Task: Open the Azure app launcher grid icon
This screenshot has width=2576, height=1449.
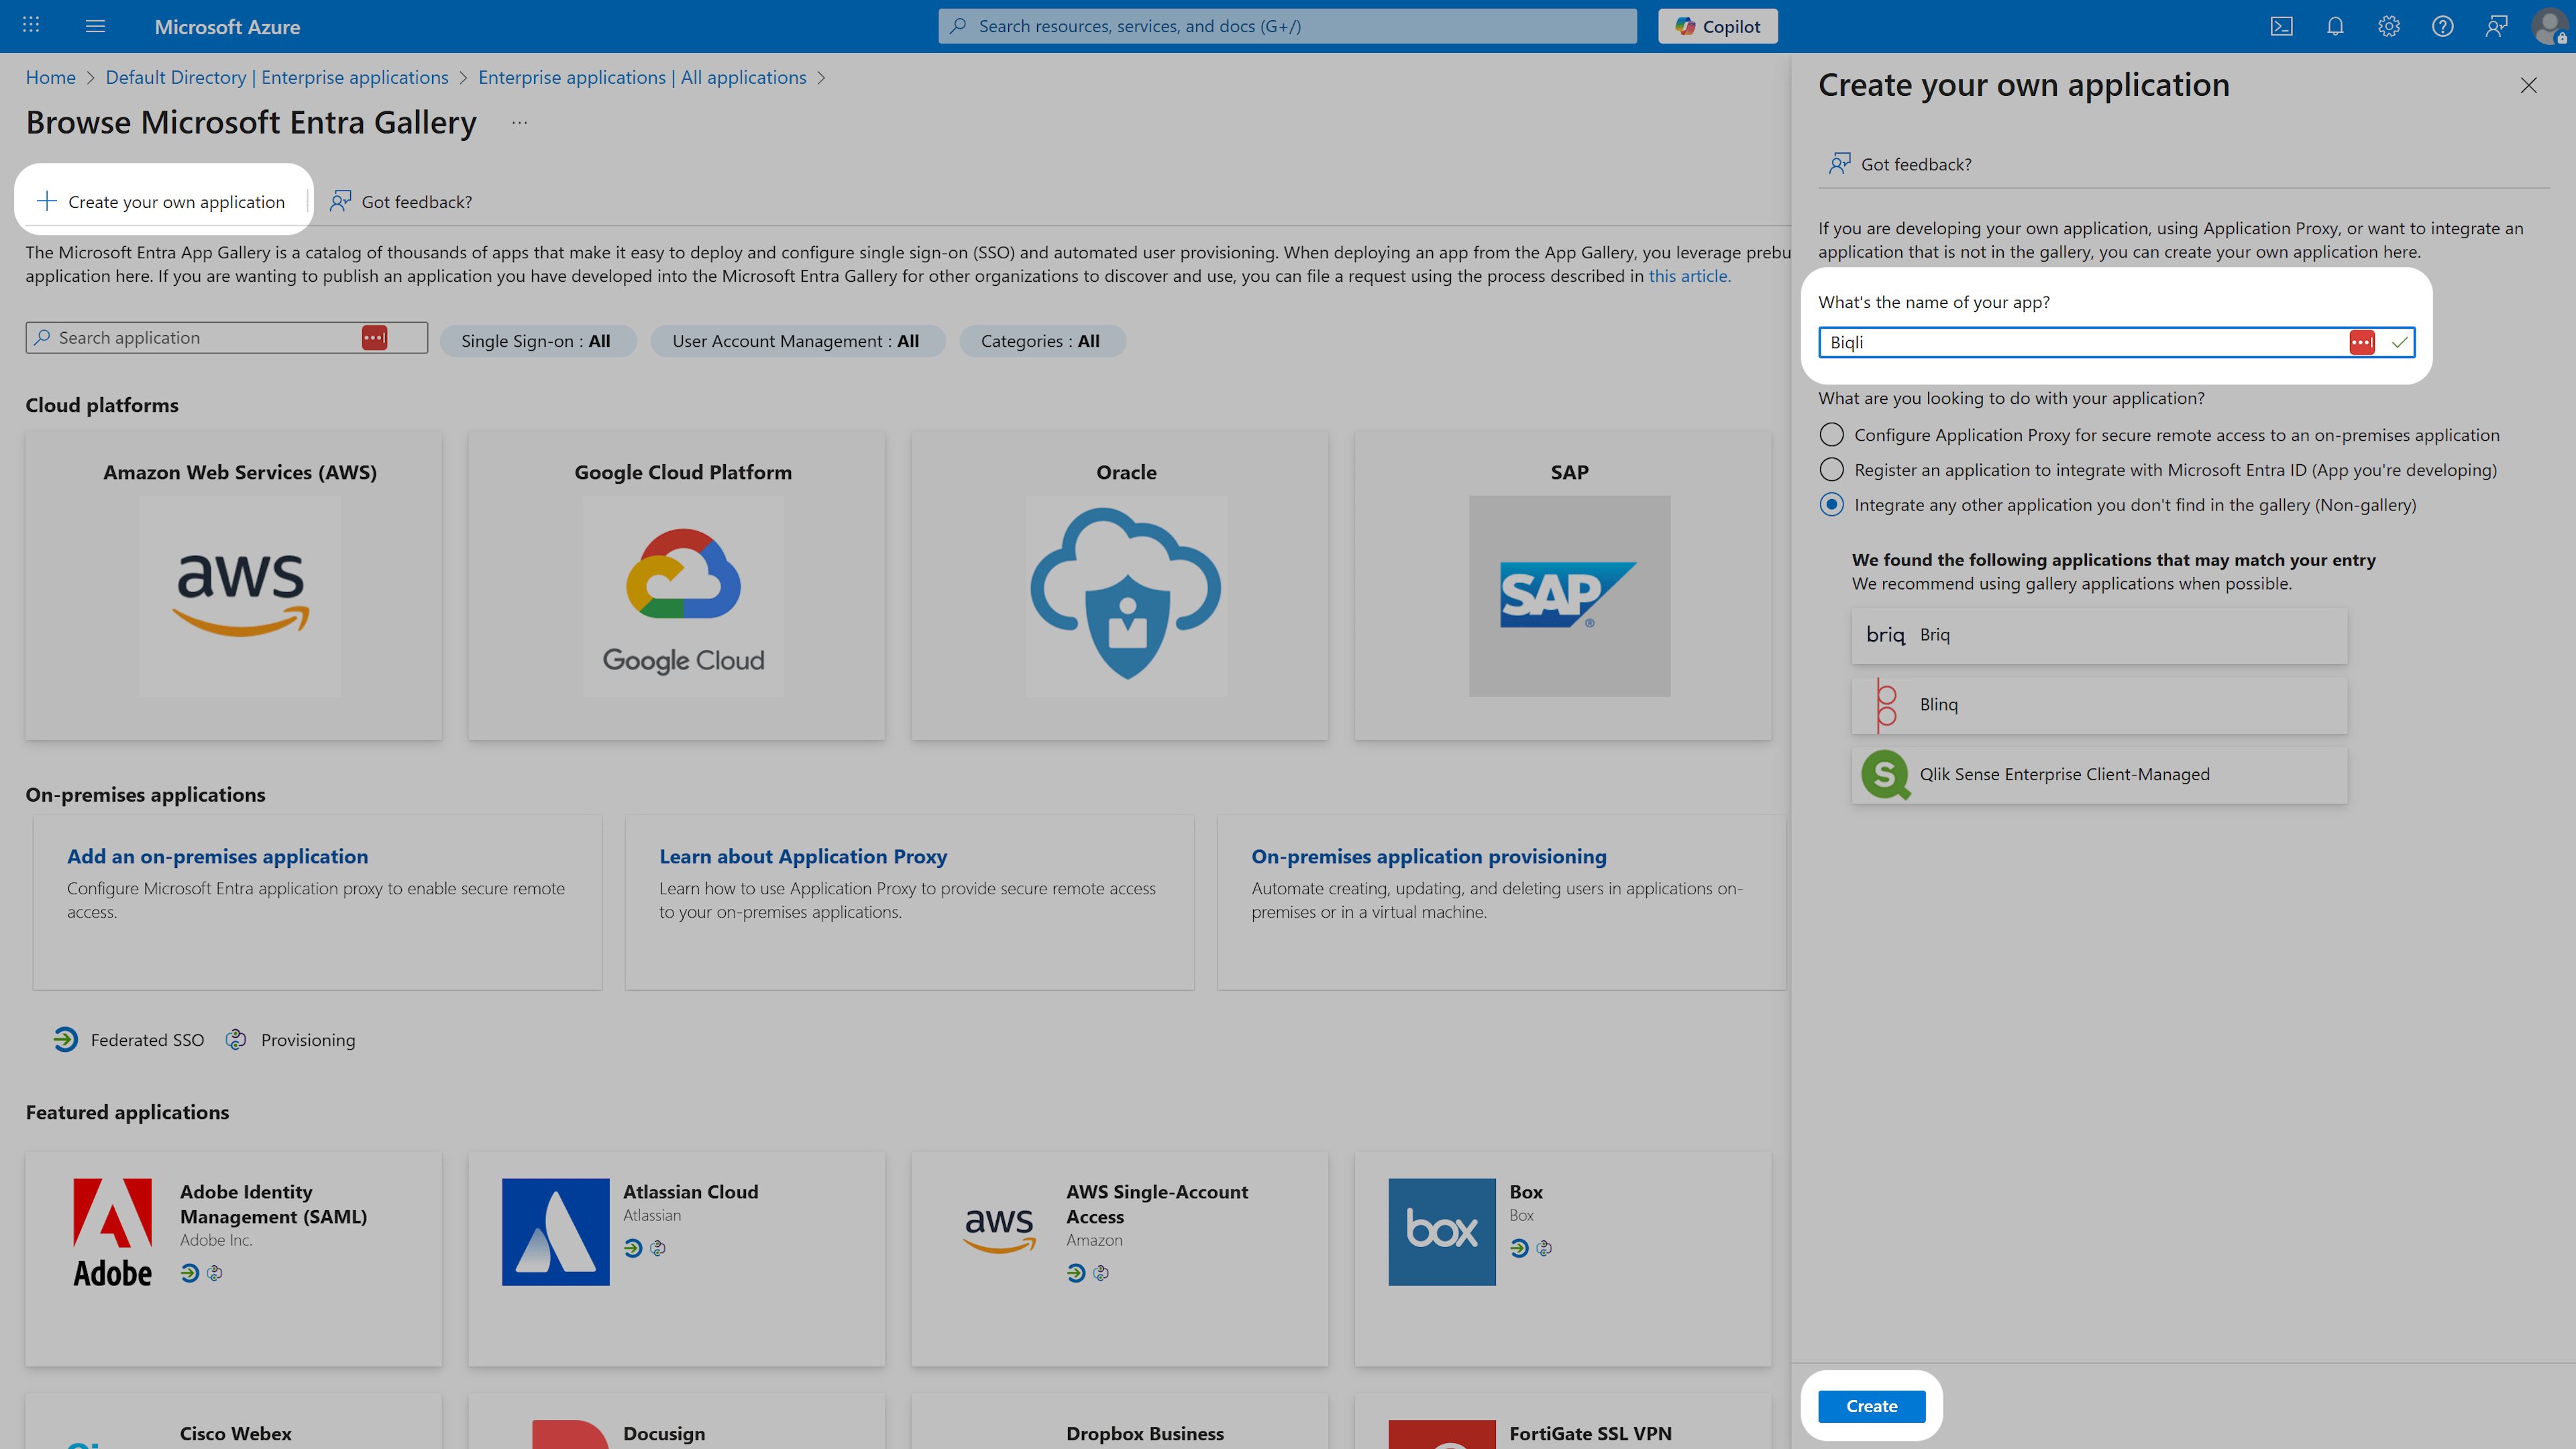Action: [x=31, y=25]
